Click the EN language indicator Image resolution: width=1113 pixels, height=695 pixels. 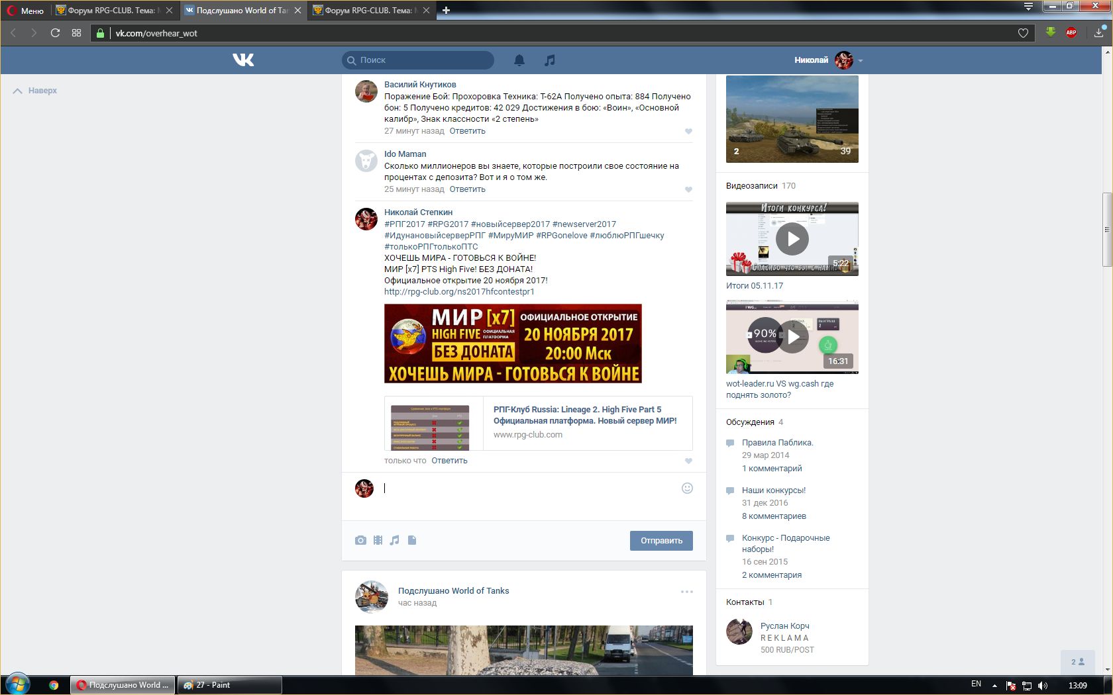(976, 684)
